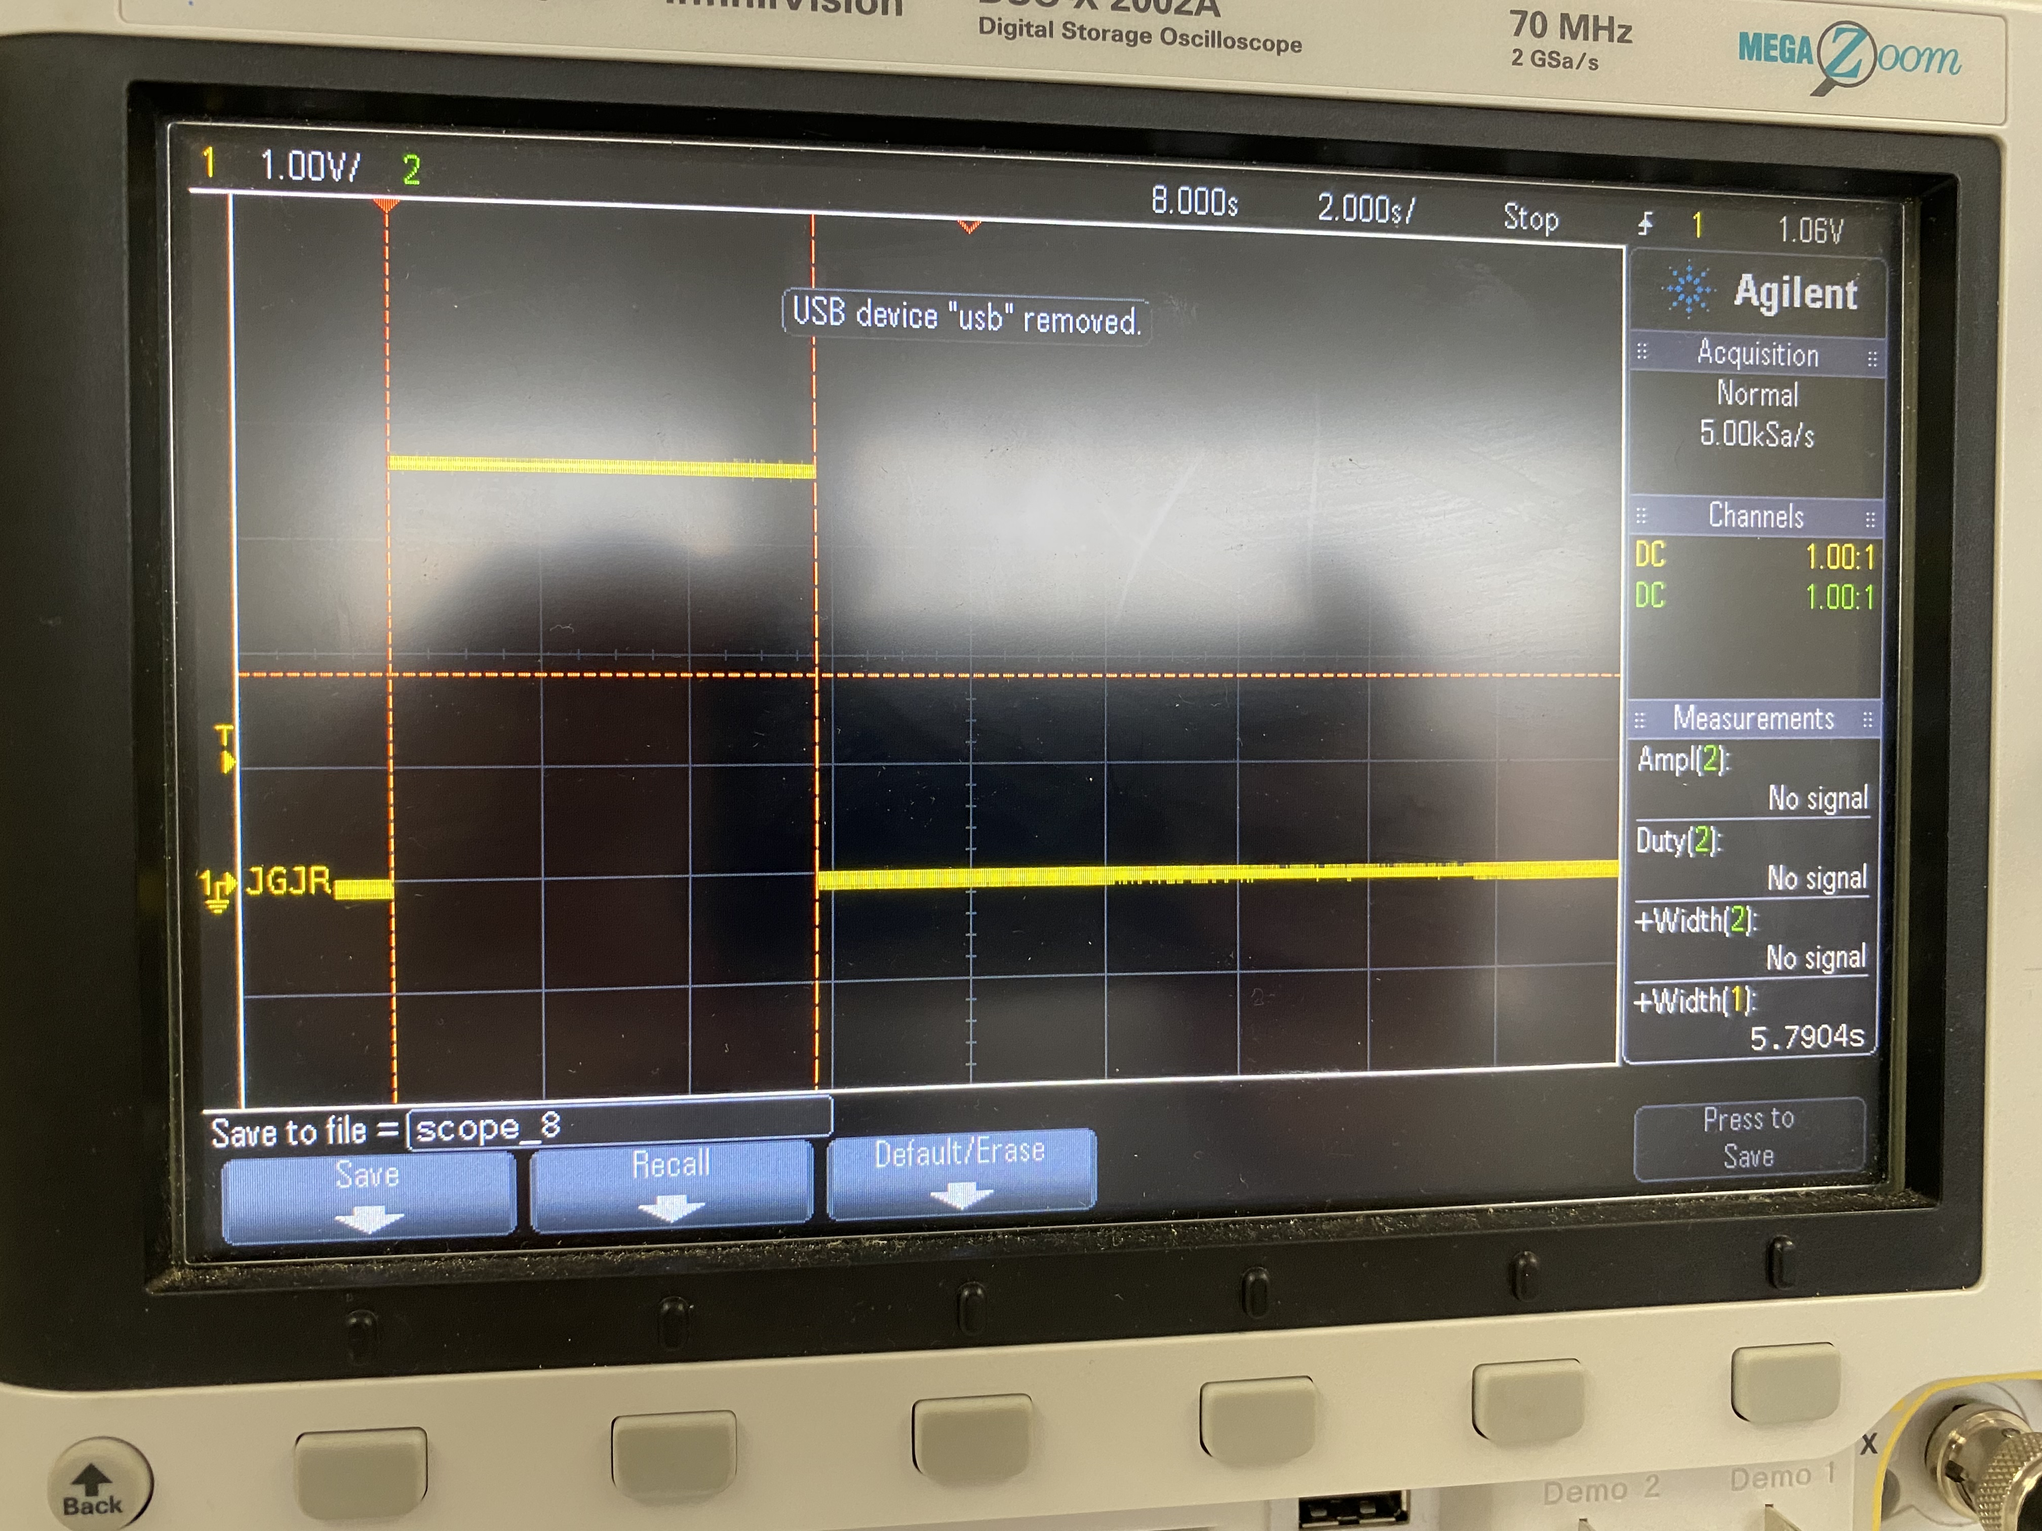
Task: Dismiss the USB device removed message
Action: 966,317
